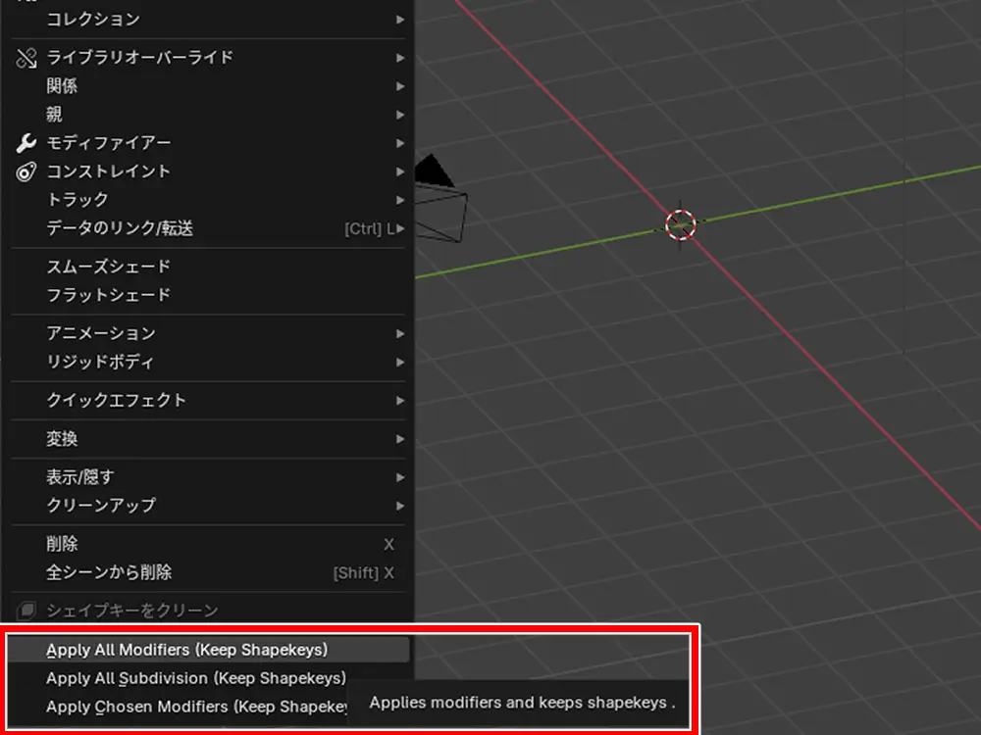Select データのリンク/転送 menu entry
Image resolution: width=981 pixels, height=735 pixels.
(120, 228)
